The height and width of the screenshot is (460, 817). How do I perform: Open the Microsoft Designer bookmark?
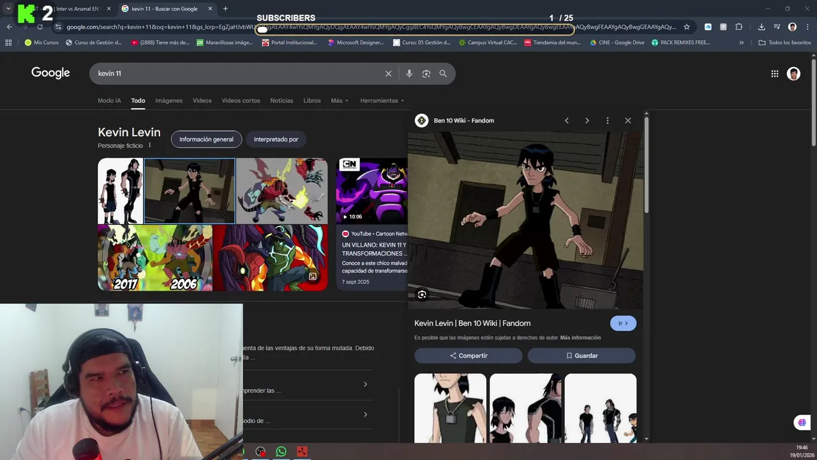tap(356, 43)
